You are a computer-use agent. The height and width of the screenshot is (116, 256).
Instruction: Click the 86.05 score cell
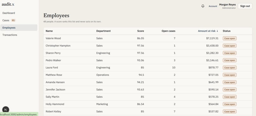(141, 38)
